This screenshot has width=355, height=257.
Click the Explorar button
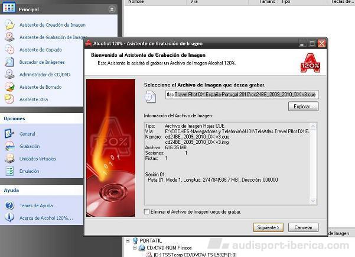pos(304,107)
